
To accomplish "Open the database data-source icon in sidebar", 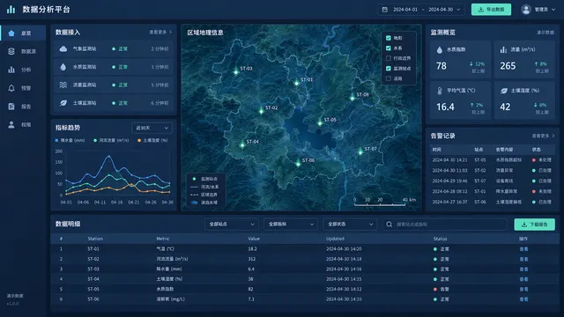I will click(x=11, y=51).
